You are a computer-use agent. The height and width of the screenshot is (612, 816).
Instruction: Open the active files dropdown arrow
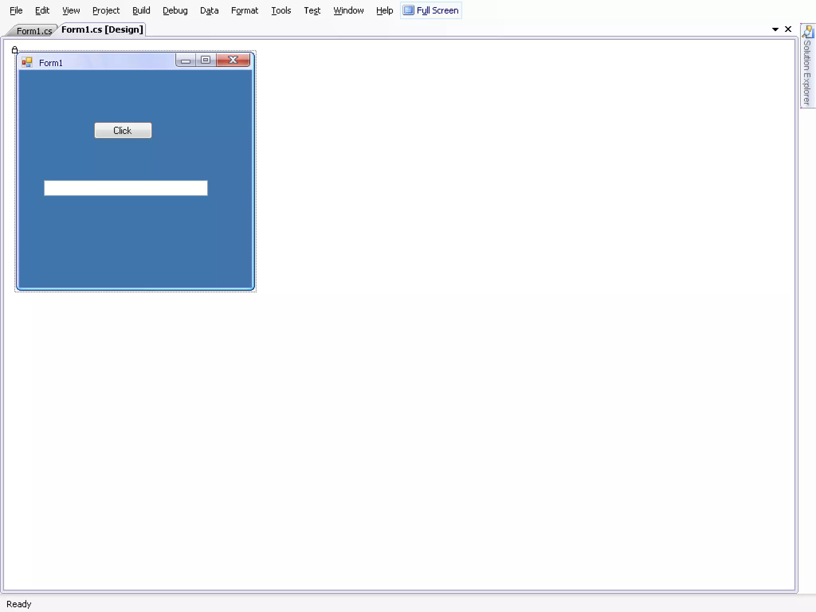tap(775, 29)
